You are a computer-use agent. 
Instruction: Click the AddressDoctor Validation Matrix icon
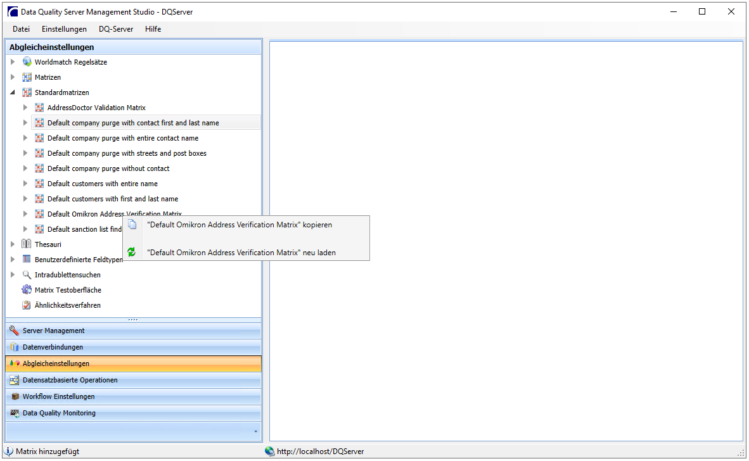pyautogui.click(x=40, y=108)
